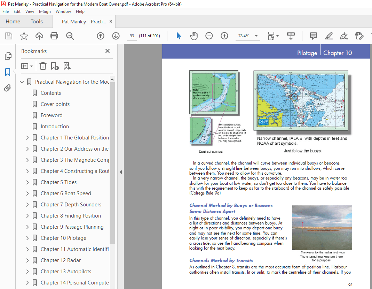Delete the selected bookmark with trash icon
Viewport: 372px width, 289px height.
tap(43, 66)
